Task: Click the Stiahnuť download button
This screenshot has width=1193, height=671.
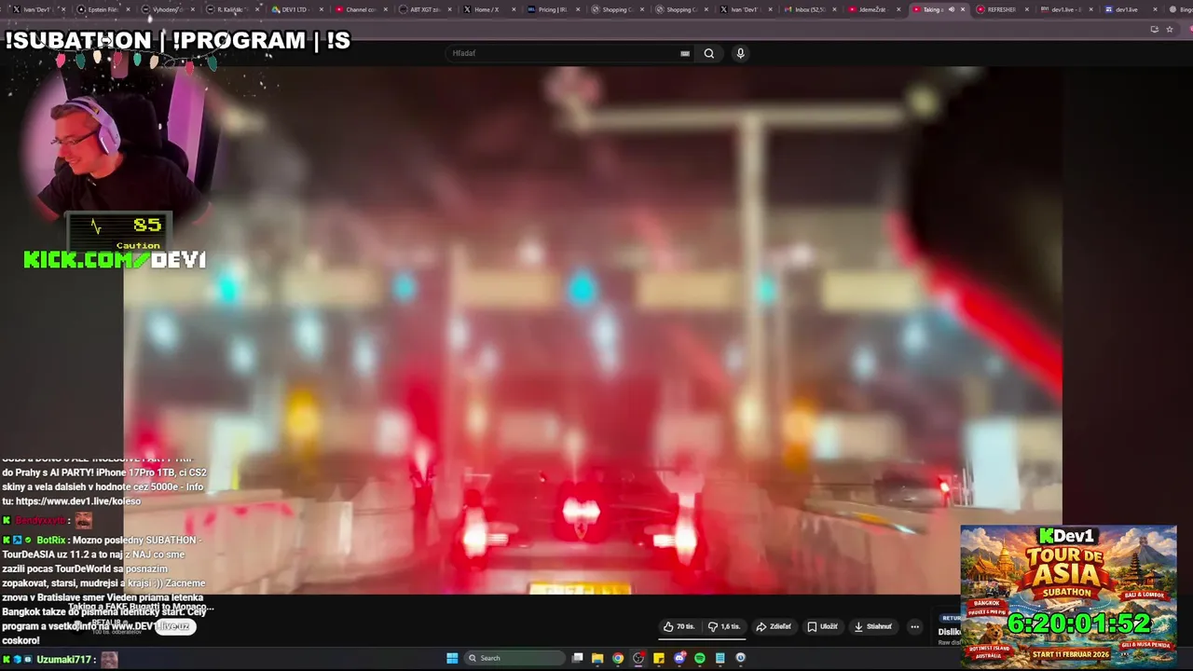Action: tap(873, 627)
